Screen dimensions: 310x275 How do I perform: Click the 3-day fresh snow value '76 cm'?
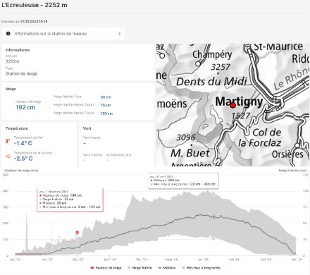tap(106, 105)
